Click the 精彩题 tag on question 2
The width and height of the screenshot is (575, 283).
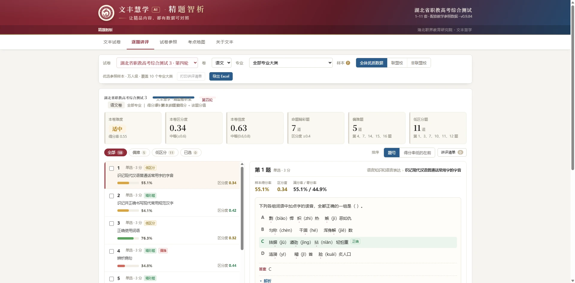[x=150, y=196]
